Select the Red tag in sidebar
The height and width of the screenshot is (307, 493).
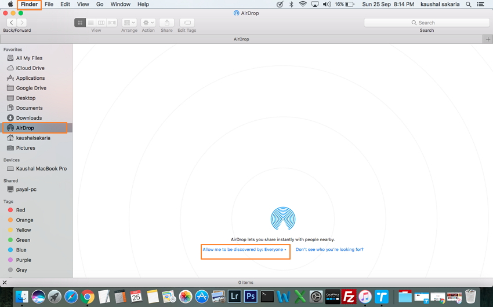[20, 210]
